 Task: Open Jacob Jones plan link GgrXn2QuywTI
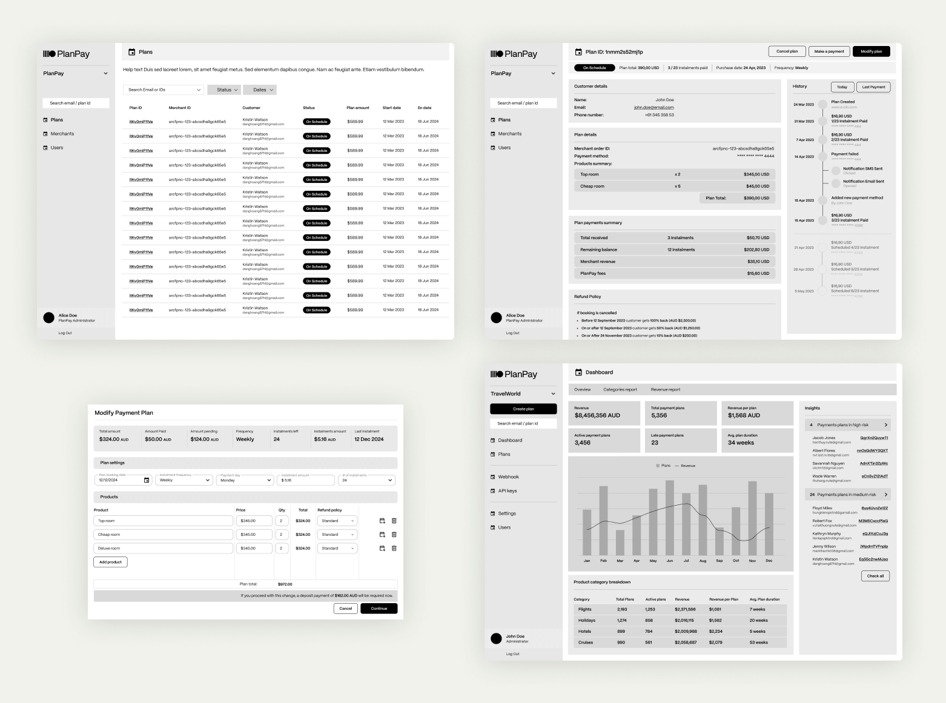coord(874,438)
